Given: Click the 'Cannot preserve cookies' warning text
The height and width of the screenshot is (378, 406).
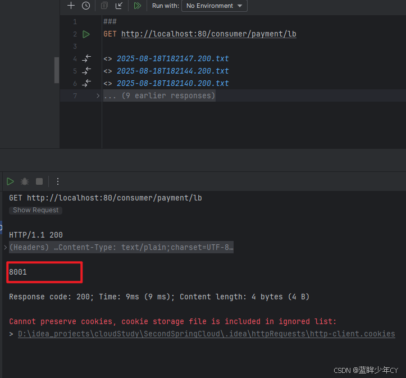Looking at the screenshot, I should click(x=173, y=321).
